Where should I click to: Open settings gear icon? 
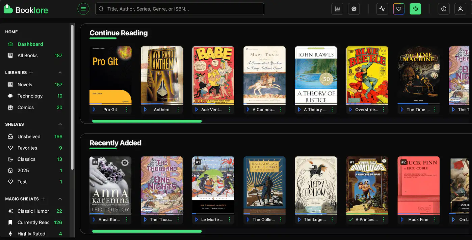point(354,9)
